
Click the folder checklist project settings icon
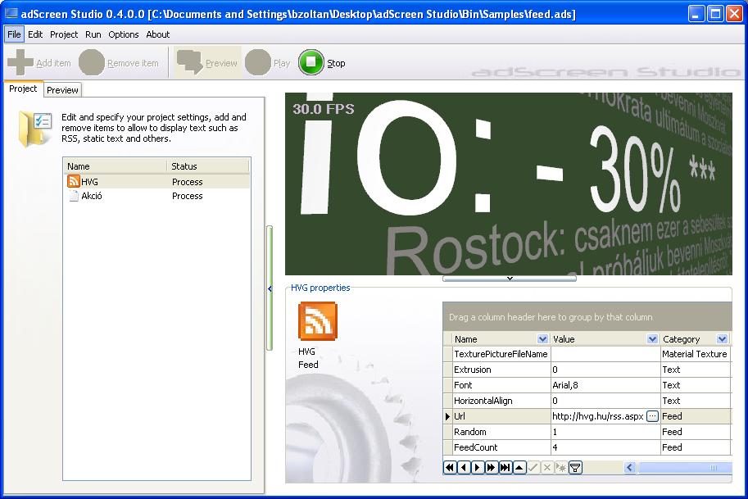tap(36, 128)
